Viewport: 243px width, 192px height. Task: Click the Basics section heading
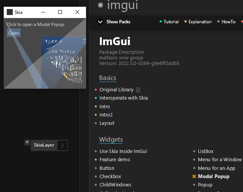point(108,78)
